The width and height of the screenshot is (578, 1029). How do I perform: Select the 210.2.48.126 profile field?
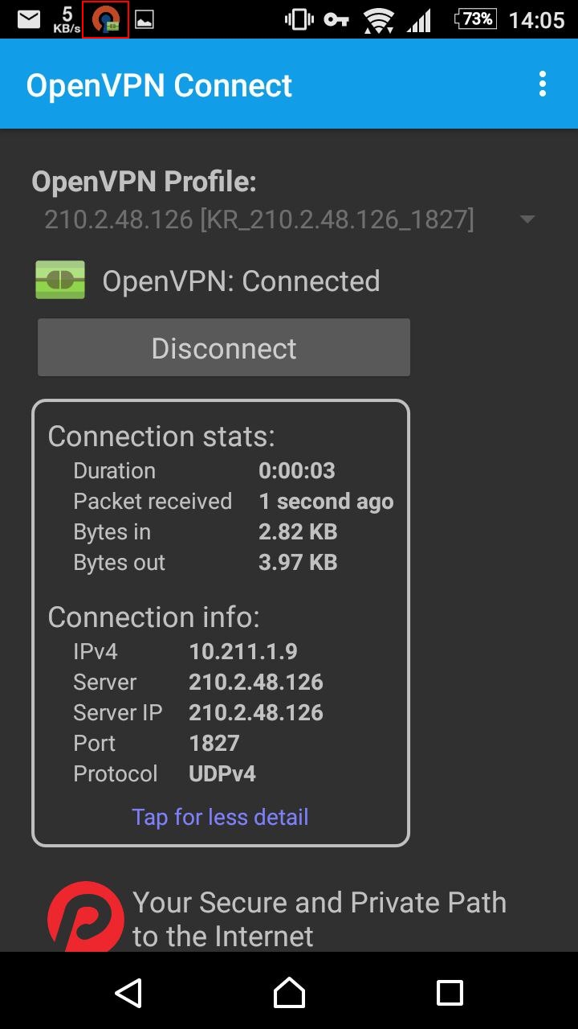[258, 219]
